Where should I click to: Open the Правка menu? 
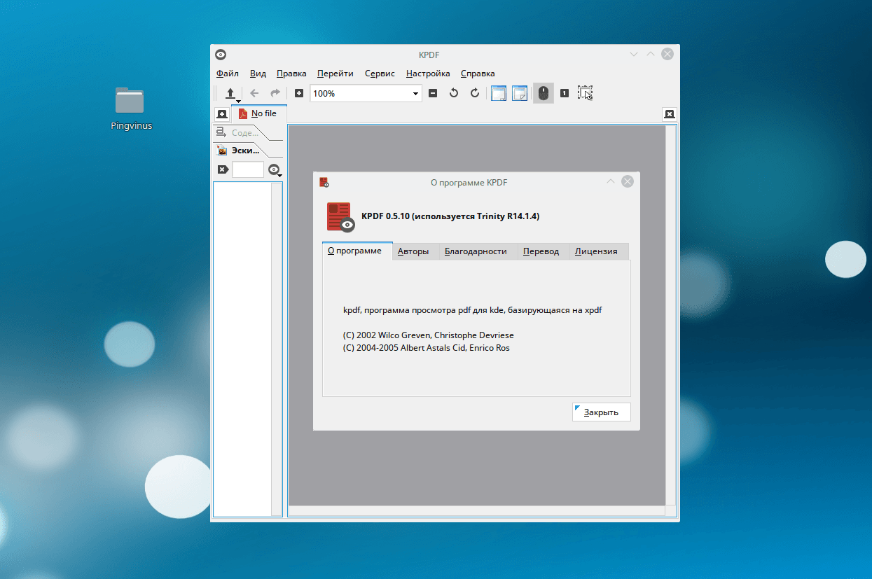(291, 74)
